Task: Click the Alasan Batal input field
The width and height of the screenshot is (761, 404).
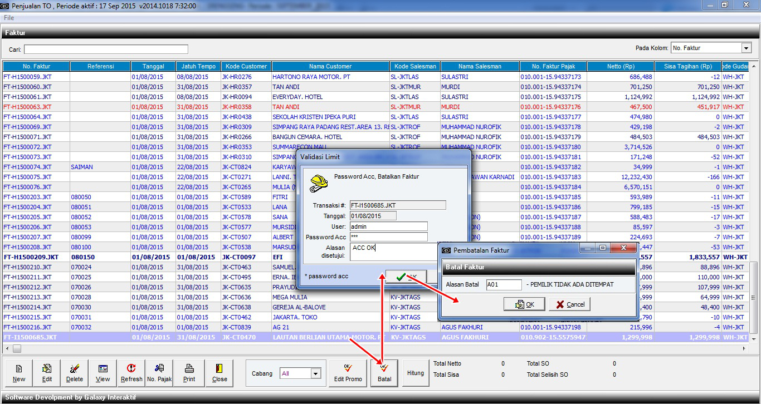Action: (x=504, y=285)
